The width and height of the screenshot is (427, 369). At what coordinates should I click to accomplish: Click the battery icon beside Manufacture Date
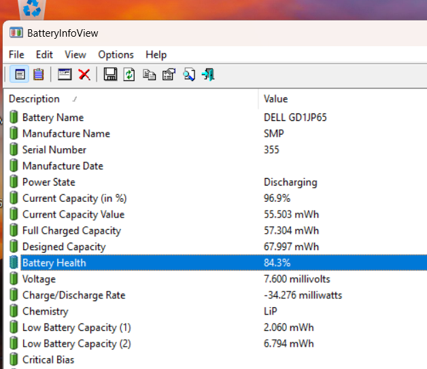14,166
